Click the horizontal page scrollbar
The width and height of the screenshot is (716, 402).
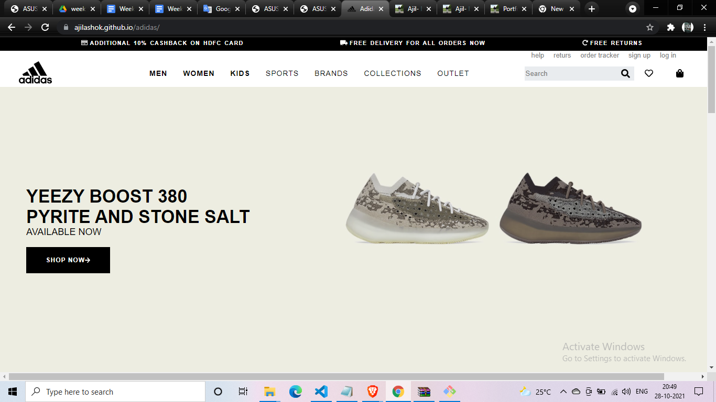click(335, 377)
